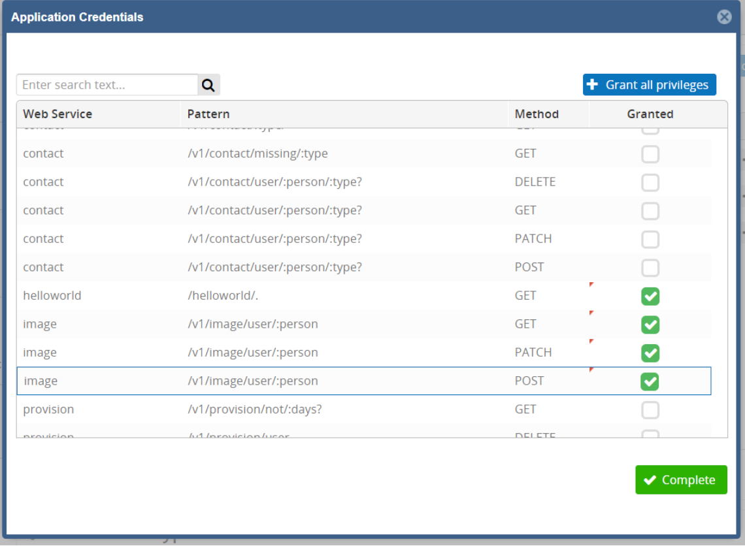Uncheck image user POST privilege
Screen dimensions: 745x546
(650, 381)
